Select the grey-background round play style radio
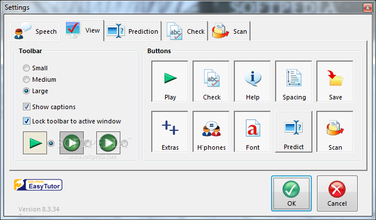The width and height of the screenshot is (376, 220). (x=88, y=143)
